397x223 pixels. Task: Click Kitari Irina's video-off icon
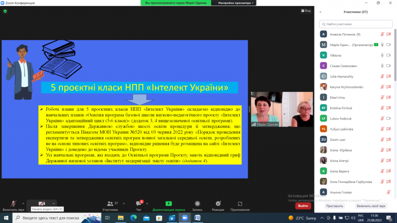(x=388, y=97)
